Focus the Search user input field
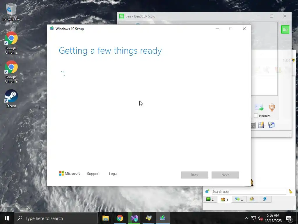Viewport: 298px width, 224px height. (x=249, y=191)
